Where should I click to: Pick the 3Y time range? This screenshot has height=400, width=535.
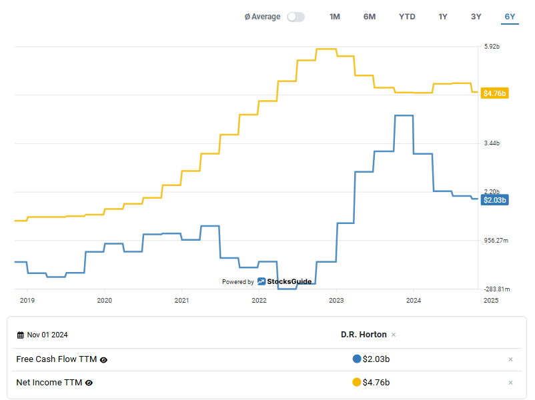pyautogui.click(x=476, y=17)
